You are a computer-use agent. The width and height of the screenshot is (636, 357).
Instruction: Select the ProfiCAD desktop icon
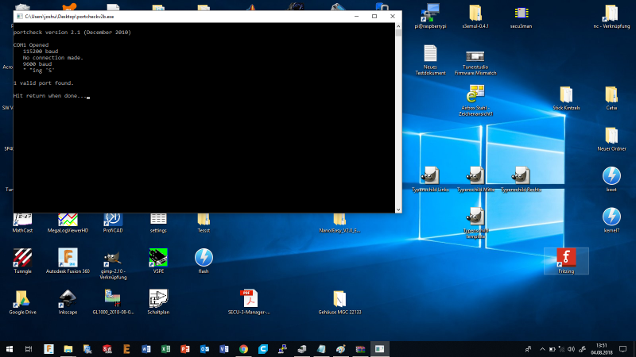(113, 219)
